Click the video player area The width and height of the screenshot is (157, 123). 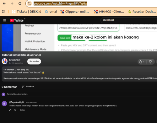point(79,38)
